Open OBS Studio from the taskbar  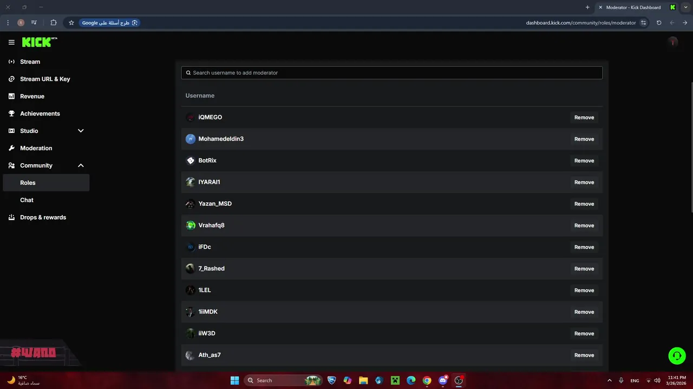click(x=459, y=380)
